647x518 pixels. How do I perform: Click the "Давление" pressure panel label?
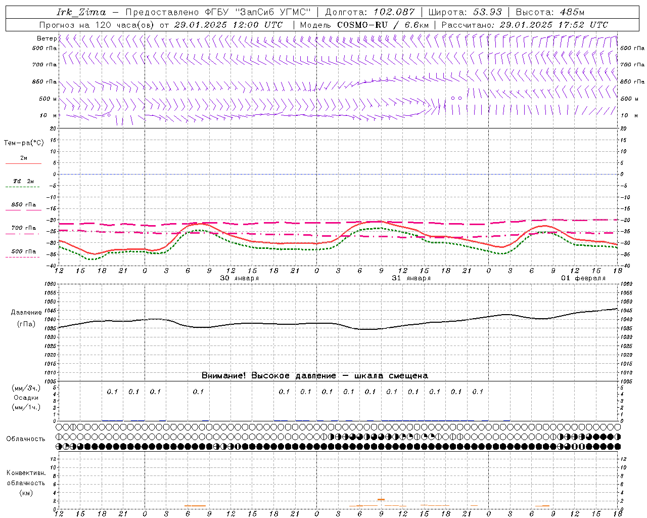tap(26, 313)
